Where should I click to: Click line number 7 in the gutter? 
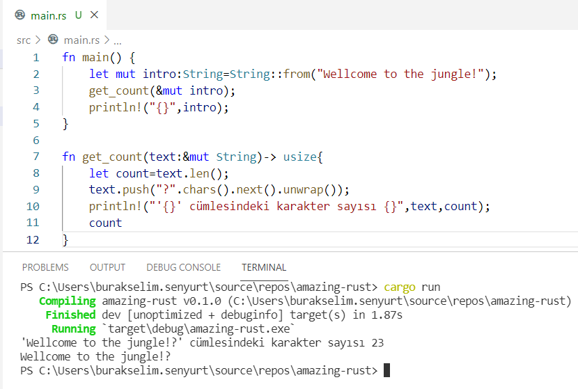coord(36,157)
